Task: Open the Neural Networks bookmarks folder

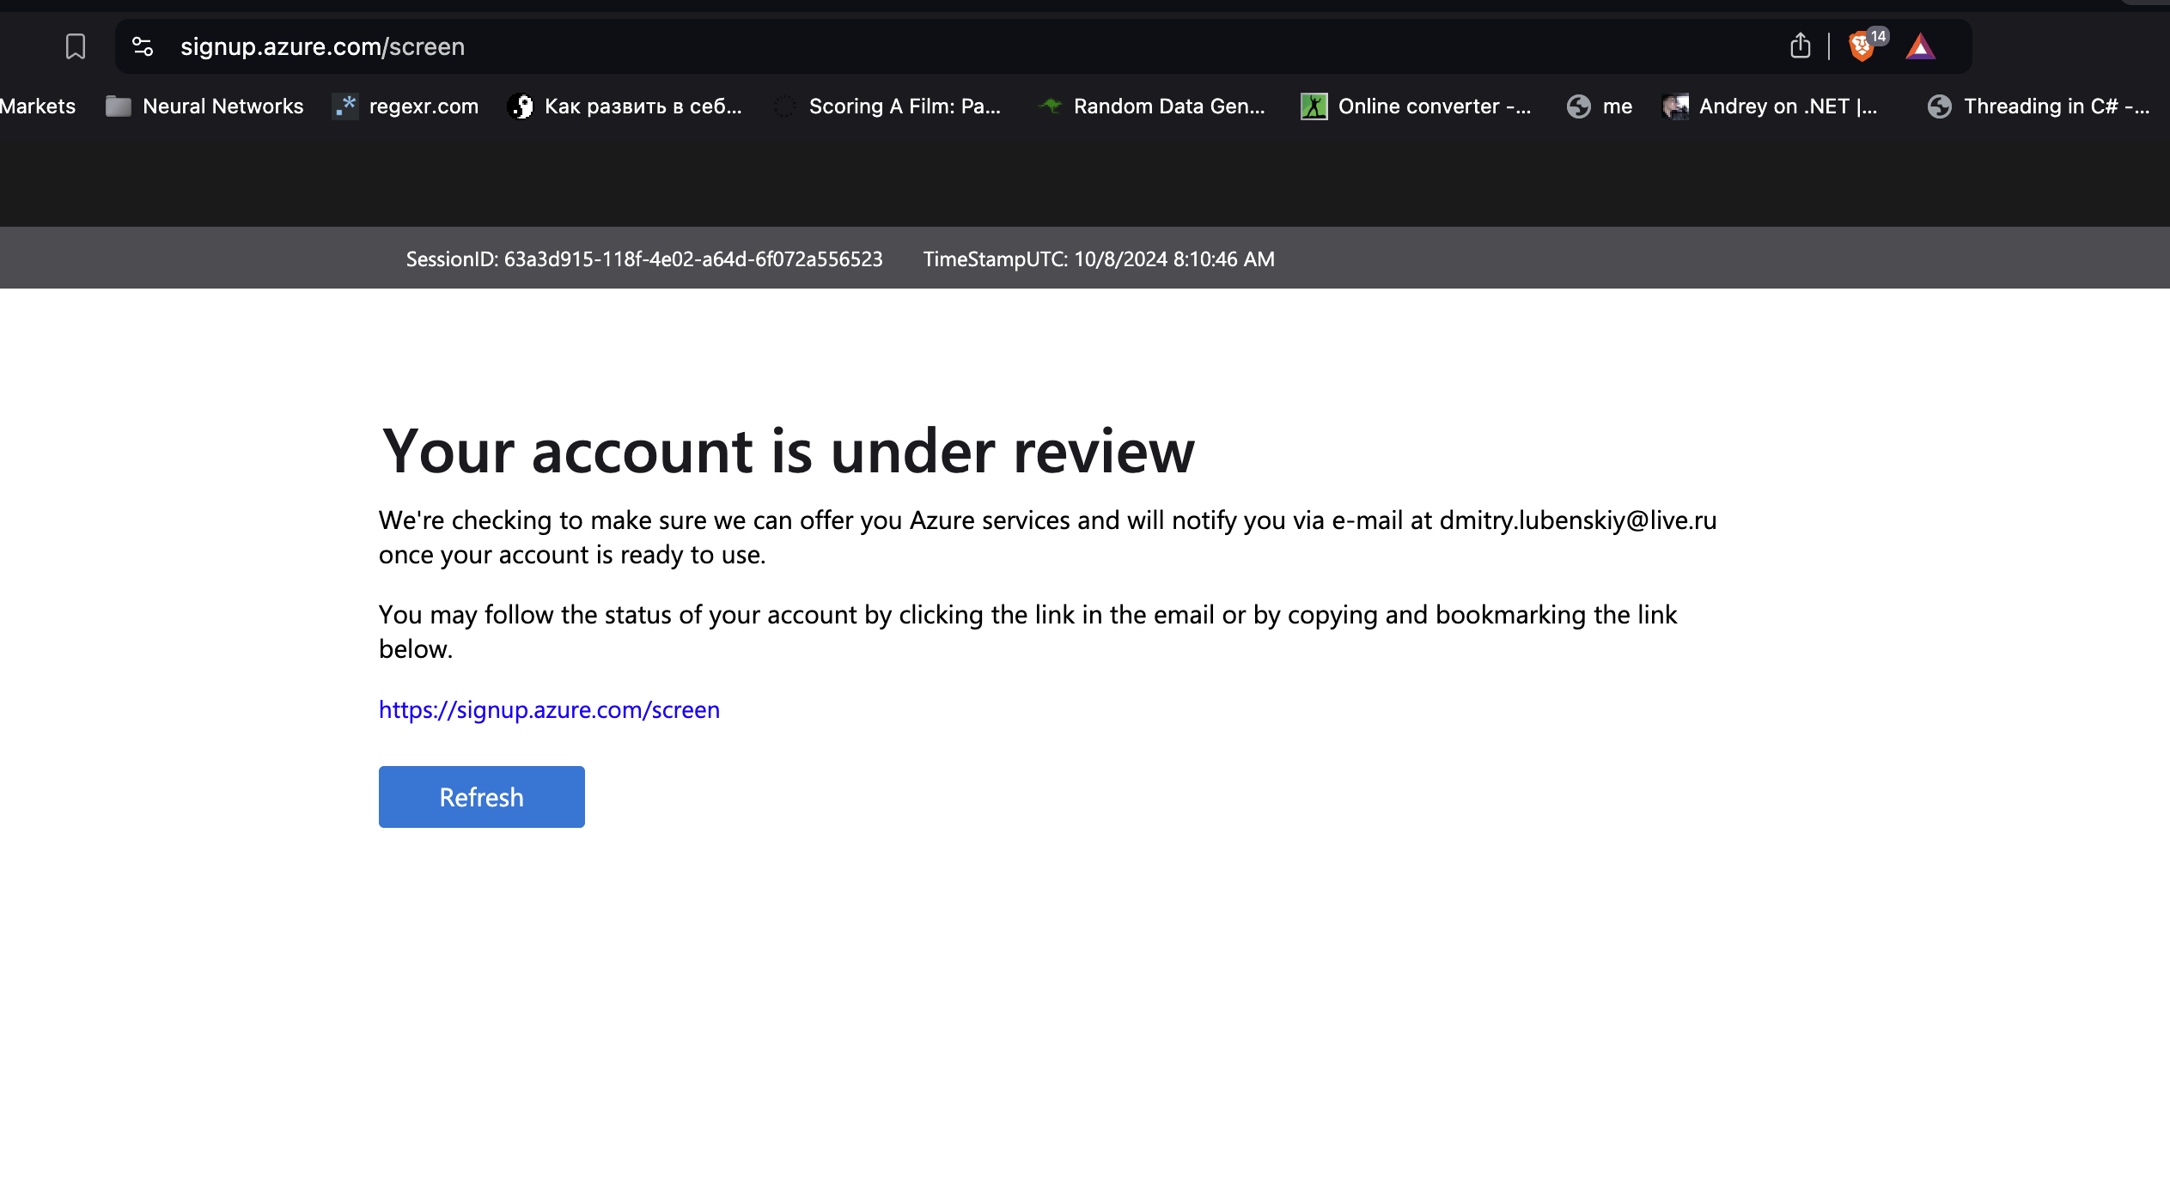Action: click(x=204, y=106)
